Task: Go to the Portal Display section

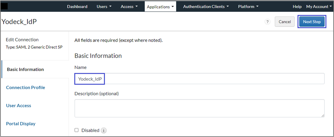Action: 21,124
